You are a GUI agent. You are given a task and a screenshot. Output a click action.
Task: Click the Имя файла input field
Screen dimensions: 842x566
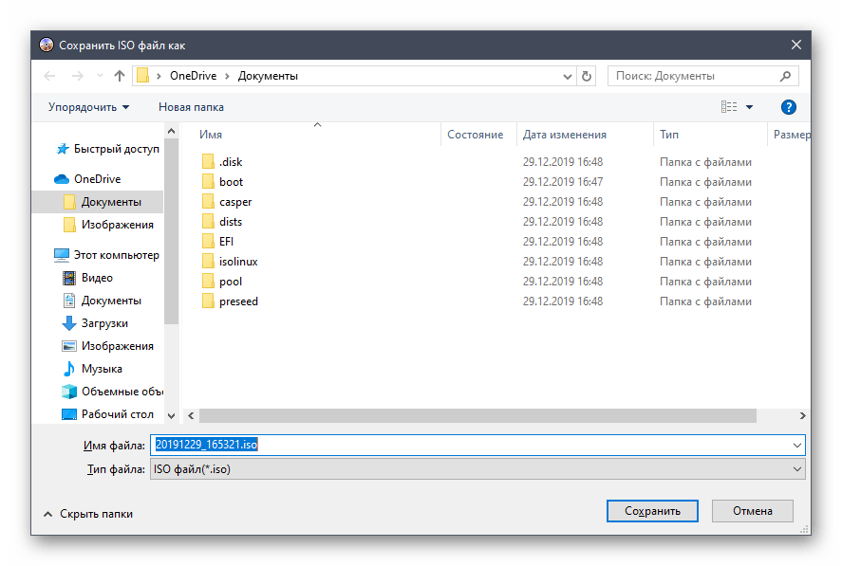pos(475,445)
